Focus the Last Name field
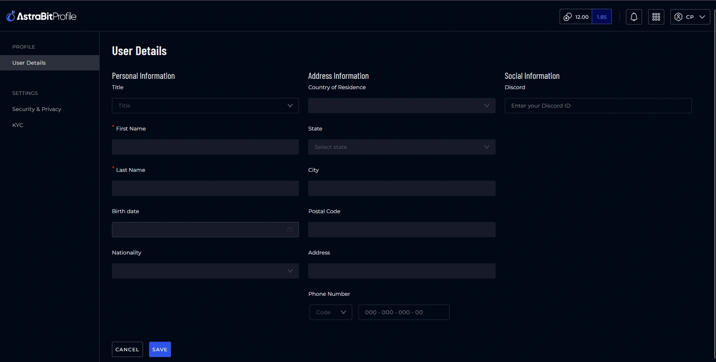The image size is (716, 362). (x=205, y=188)
